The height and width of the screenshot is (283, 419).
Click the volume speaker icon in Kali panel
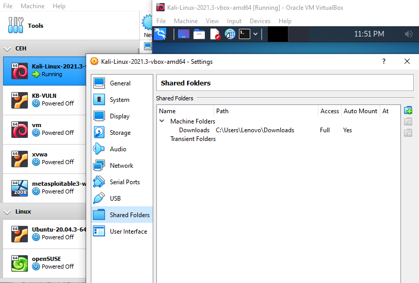click(409, 34)
